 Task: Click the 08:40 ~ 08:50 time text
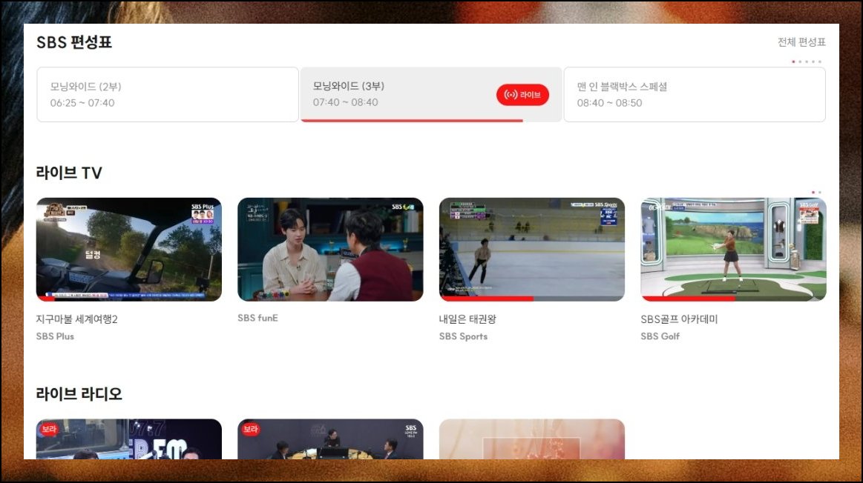[609, 103]
